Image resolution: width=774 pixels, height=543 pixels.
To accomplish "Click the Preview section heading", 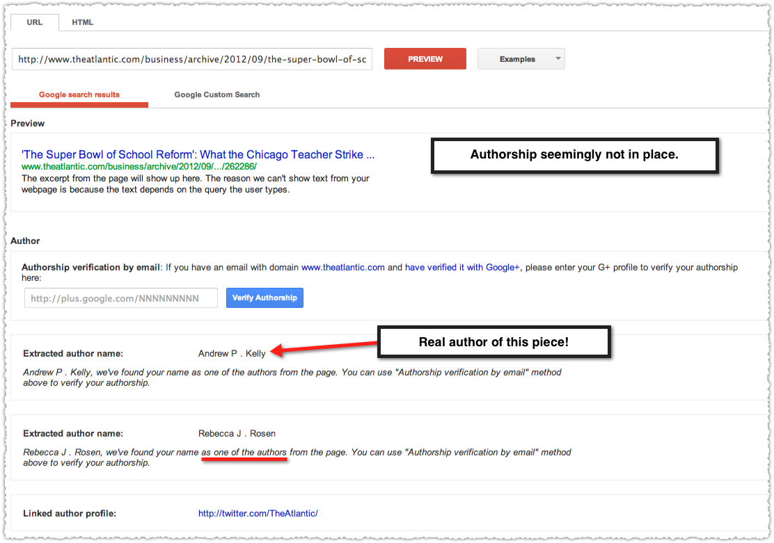I will [28, 123].
